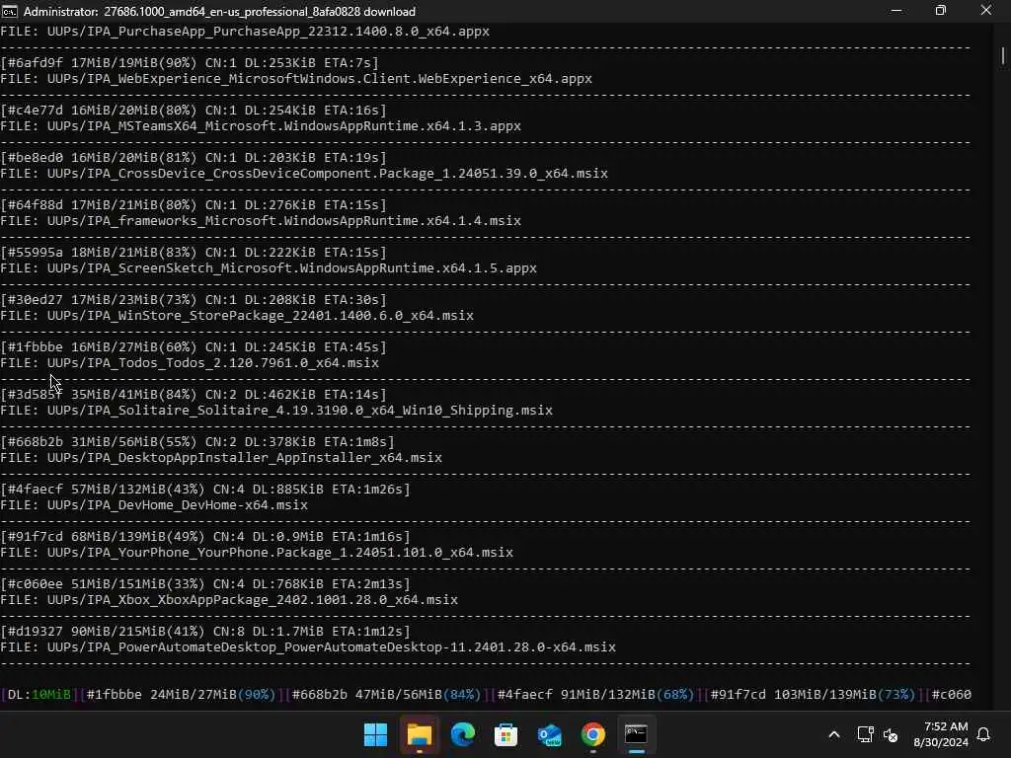Screen dimensions: 1011x758
Task: Open the network status tray icon
Action: (865, 734)
